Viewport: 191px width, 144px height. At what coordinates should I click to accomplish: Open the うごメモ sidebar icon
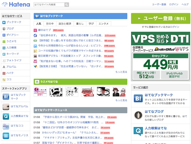pos(4,41)
